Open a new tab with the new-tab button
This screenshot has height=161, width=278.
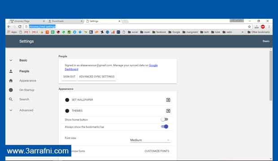point(126,21)
